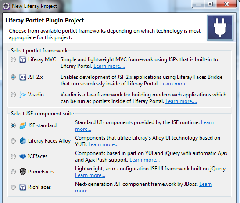Click the RichFaces component suite icon
The image size is (240, 203).
click(x=23, y=187)
